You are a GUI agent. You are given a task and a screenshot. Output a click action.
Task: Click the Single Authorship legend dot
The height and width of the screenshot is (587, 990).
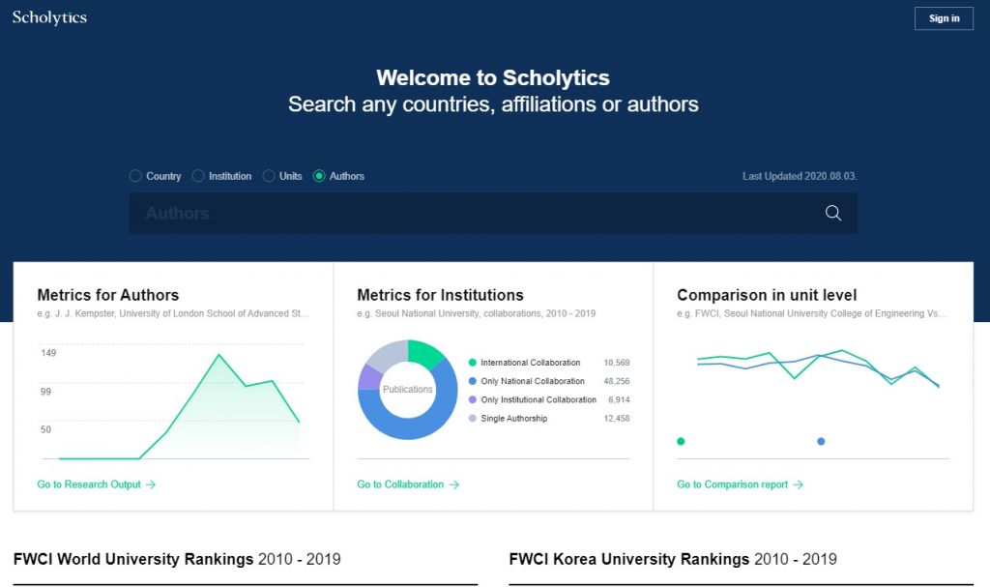coord(472,419)
